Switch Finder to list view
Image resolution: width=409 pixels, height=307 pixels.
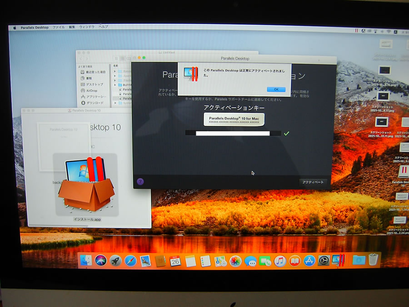pyautogui.click(x=122, y=59)
